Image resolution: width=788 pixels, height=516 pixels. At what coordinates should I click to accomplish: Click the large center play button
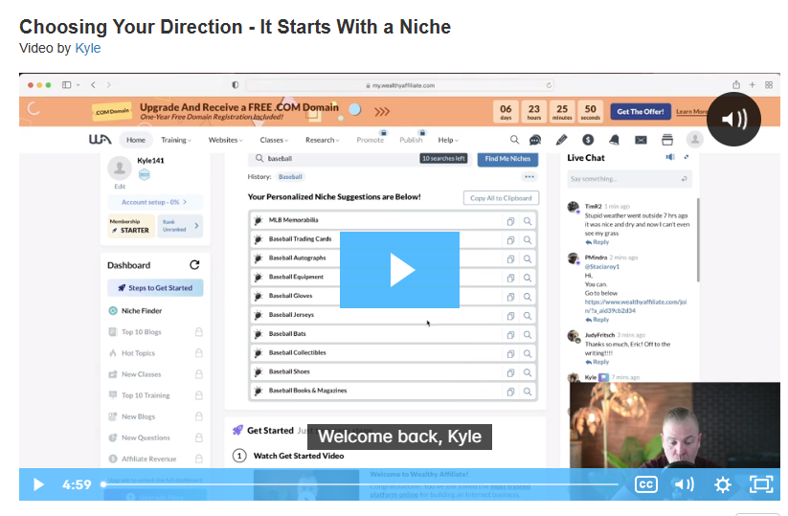coord(399,270)
